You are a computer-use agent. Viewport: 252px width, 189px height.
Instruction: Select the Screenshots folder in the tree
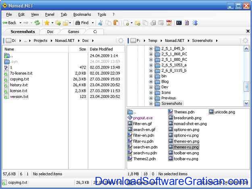click(172, 104)
